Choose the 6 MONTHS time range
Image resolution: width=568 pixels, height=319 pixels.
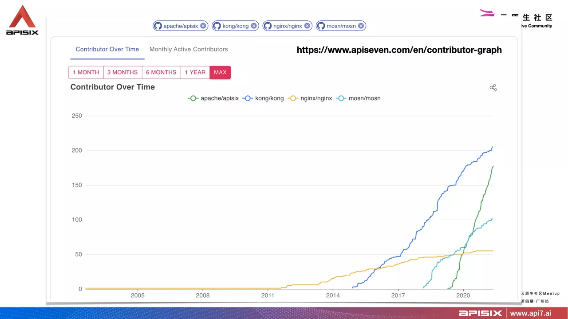point(161,72)
